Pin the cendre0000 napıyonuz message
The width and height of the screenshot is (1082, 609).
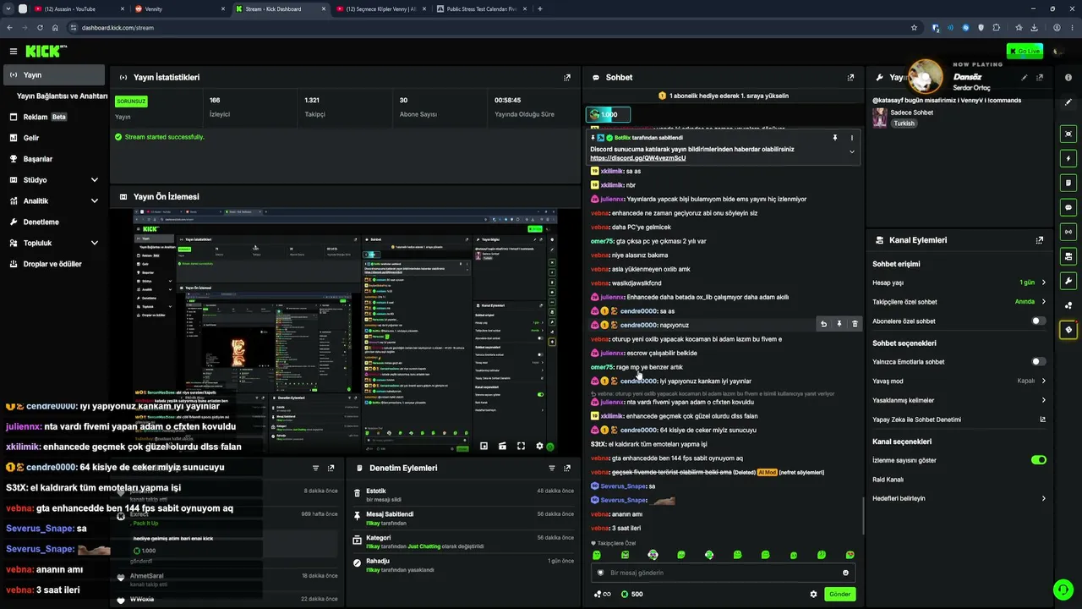pos(839,324)
